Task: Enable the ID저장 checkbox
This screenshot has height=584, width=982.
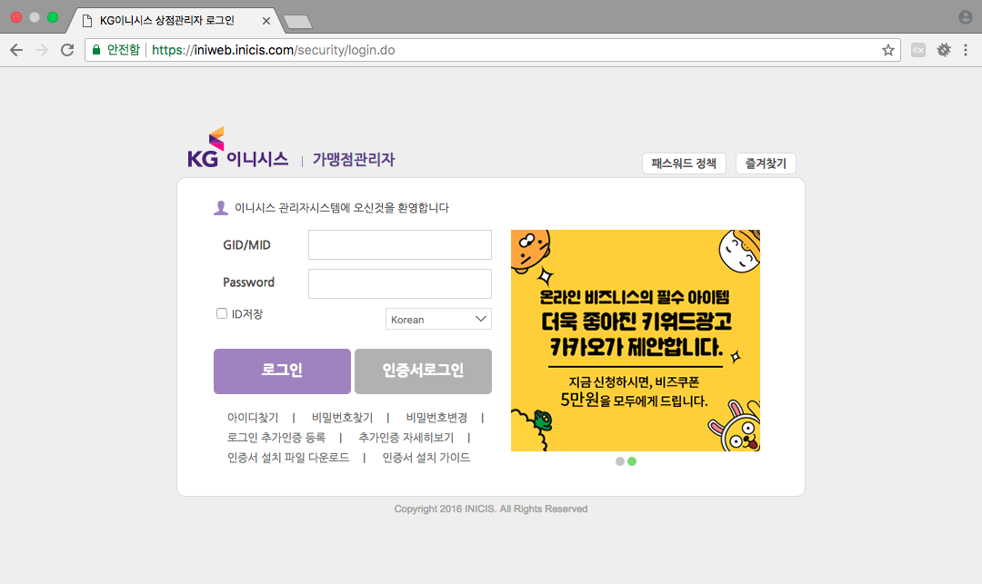Action: [222, 313]
